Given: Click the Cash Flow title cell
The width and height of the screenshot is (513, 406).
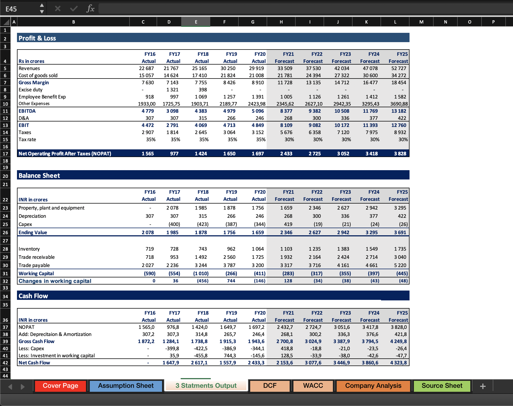Looking at the screenshot, I should [33, 296].
